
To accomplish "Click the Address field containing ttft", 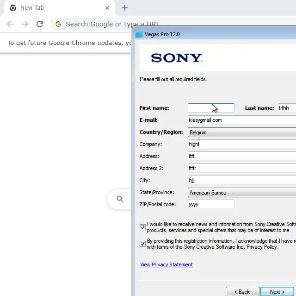I will (242, 156).
